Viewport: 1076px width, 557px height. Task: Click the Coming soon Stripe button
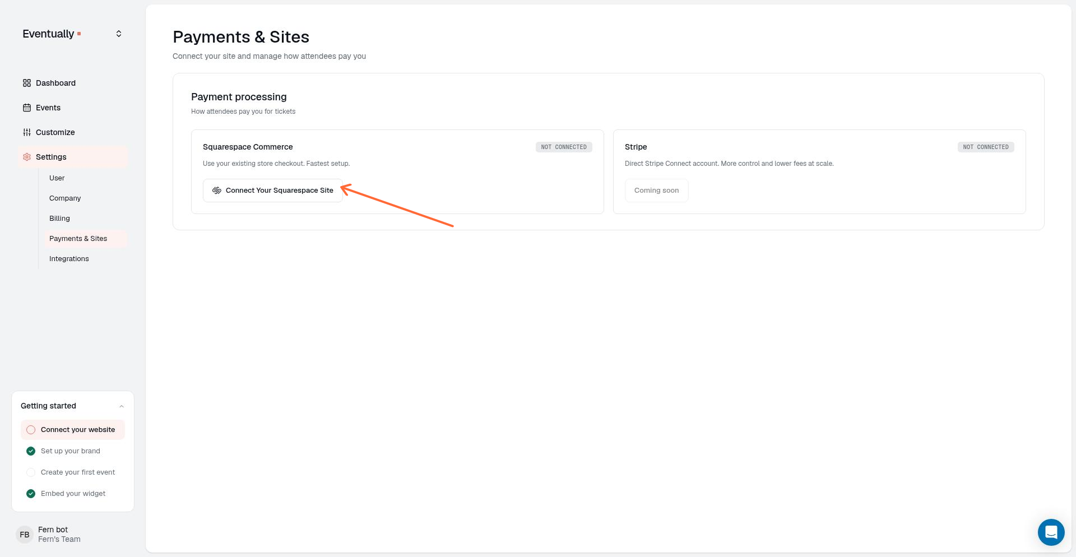click(656, 191)
